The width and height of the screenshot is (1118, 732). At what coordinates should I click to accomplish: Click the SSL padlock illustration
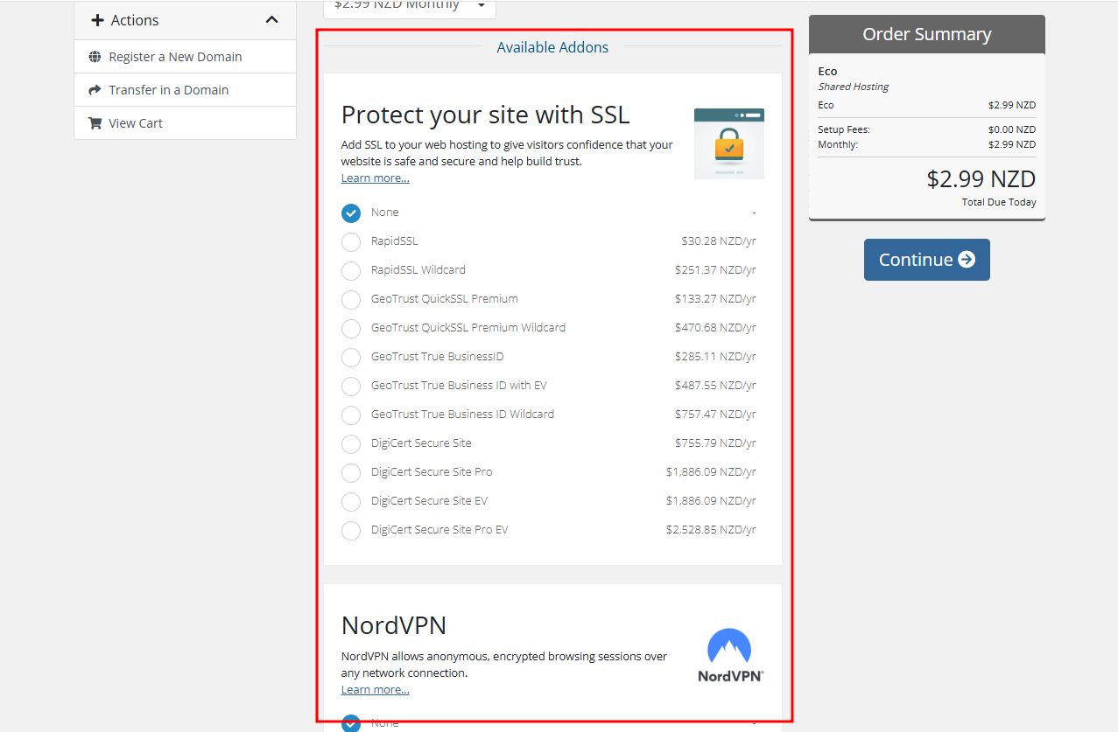pyautogui.click(x=729, y=143)
